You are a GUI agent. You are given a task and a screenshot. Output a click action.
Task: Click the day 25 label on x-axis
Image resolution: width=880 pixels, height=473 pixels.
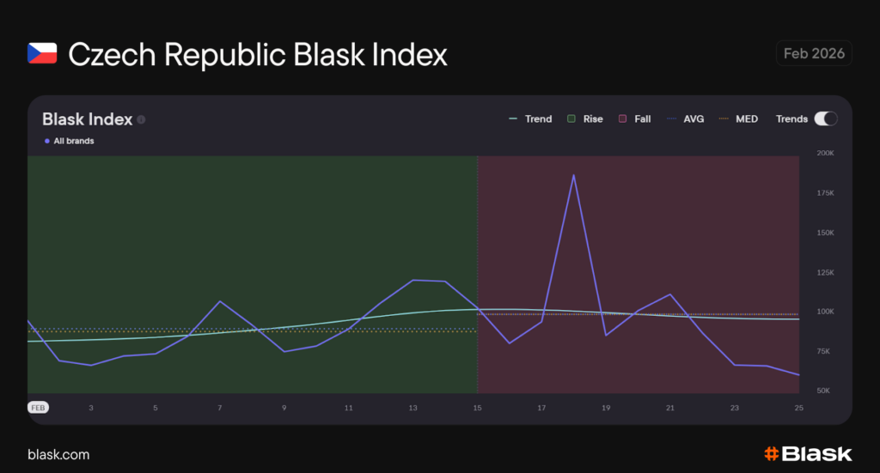tap(798, 408)
